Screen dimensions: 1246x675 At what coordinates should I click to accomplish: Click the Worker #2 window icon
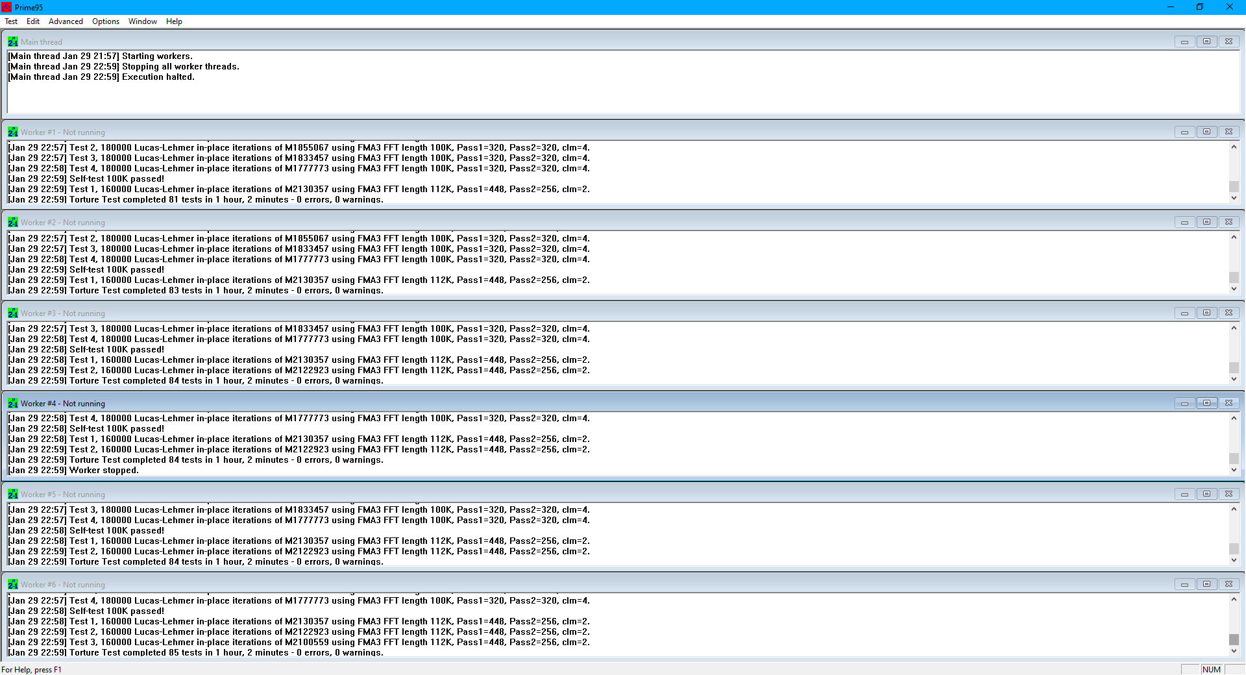coord(13,222)
